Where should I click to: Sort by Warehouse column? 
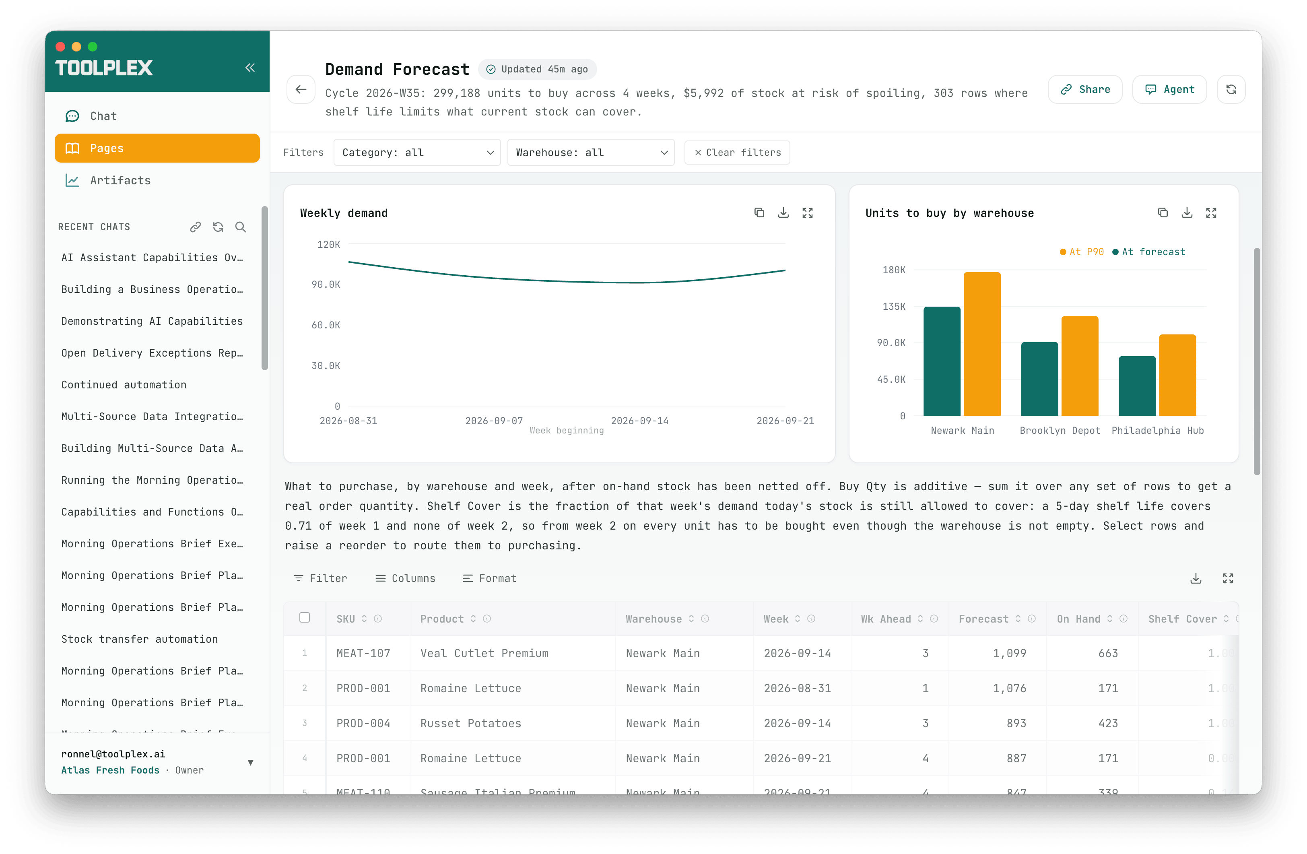[x=691, y=619]
